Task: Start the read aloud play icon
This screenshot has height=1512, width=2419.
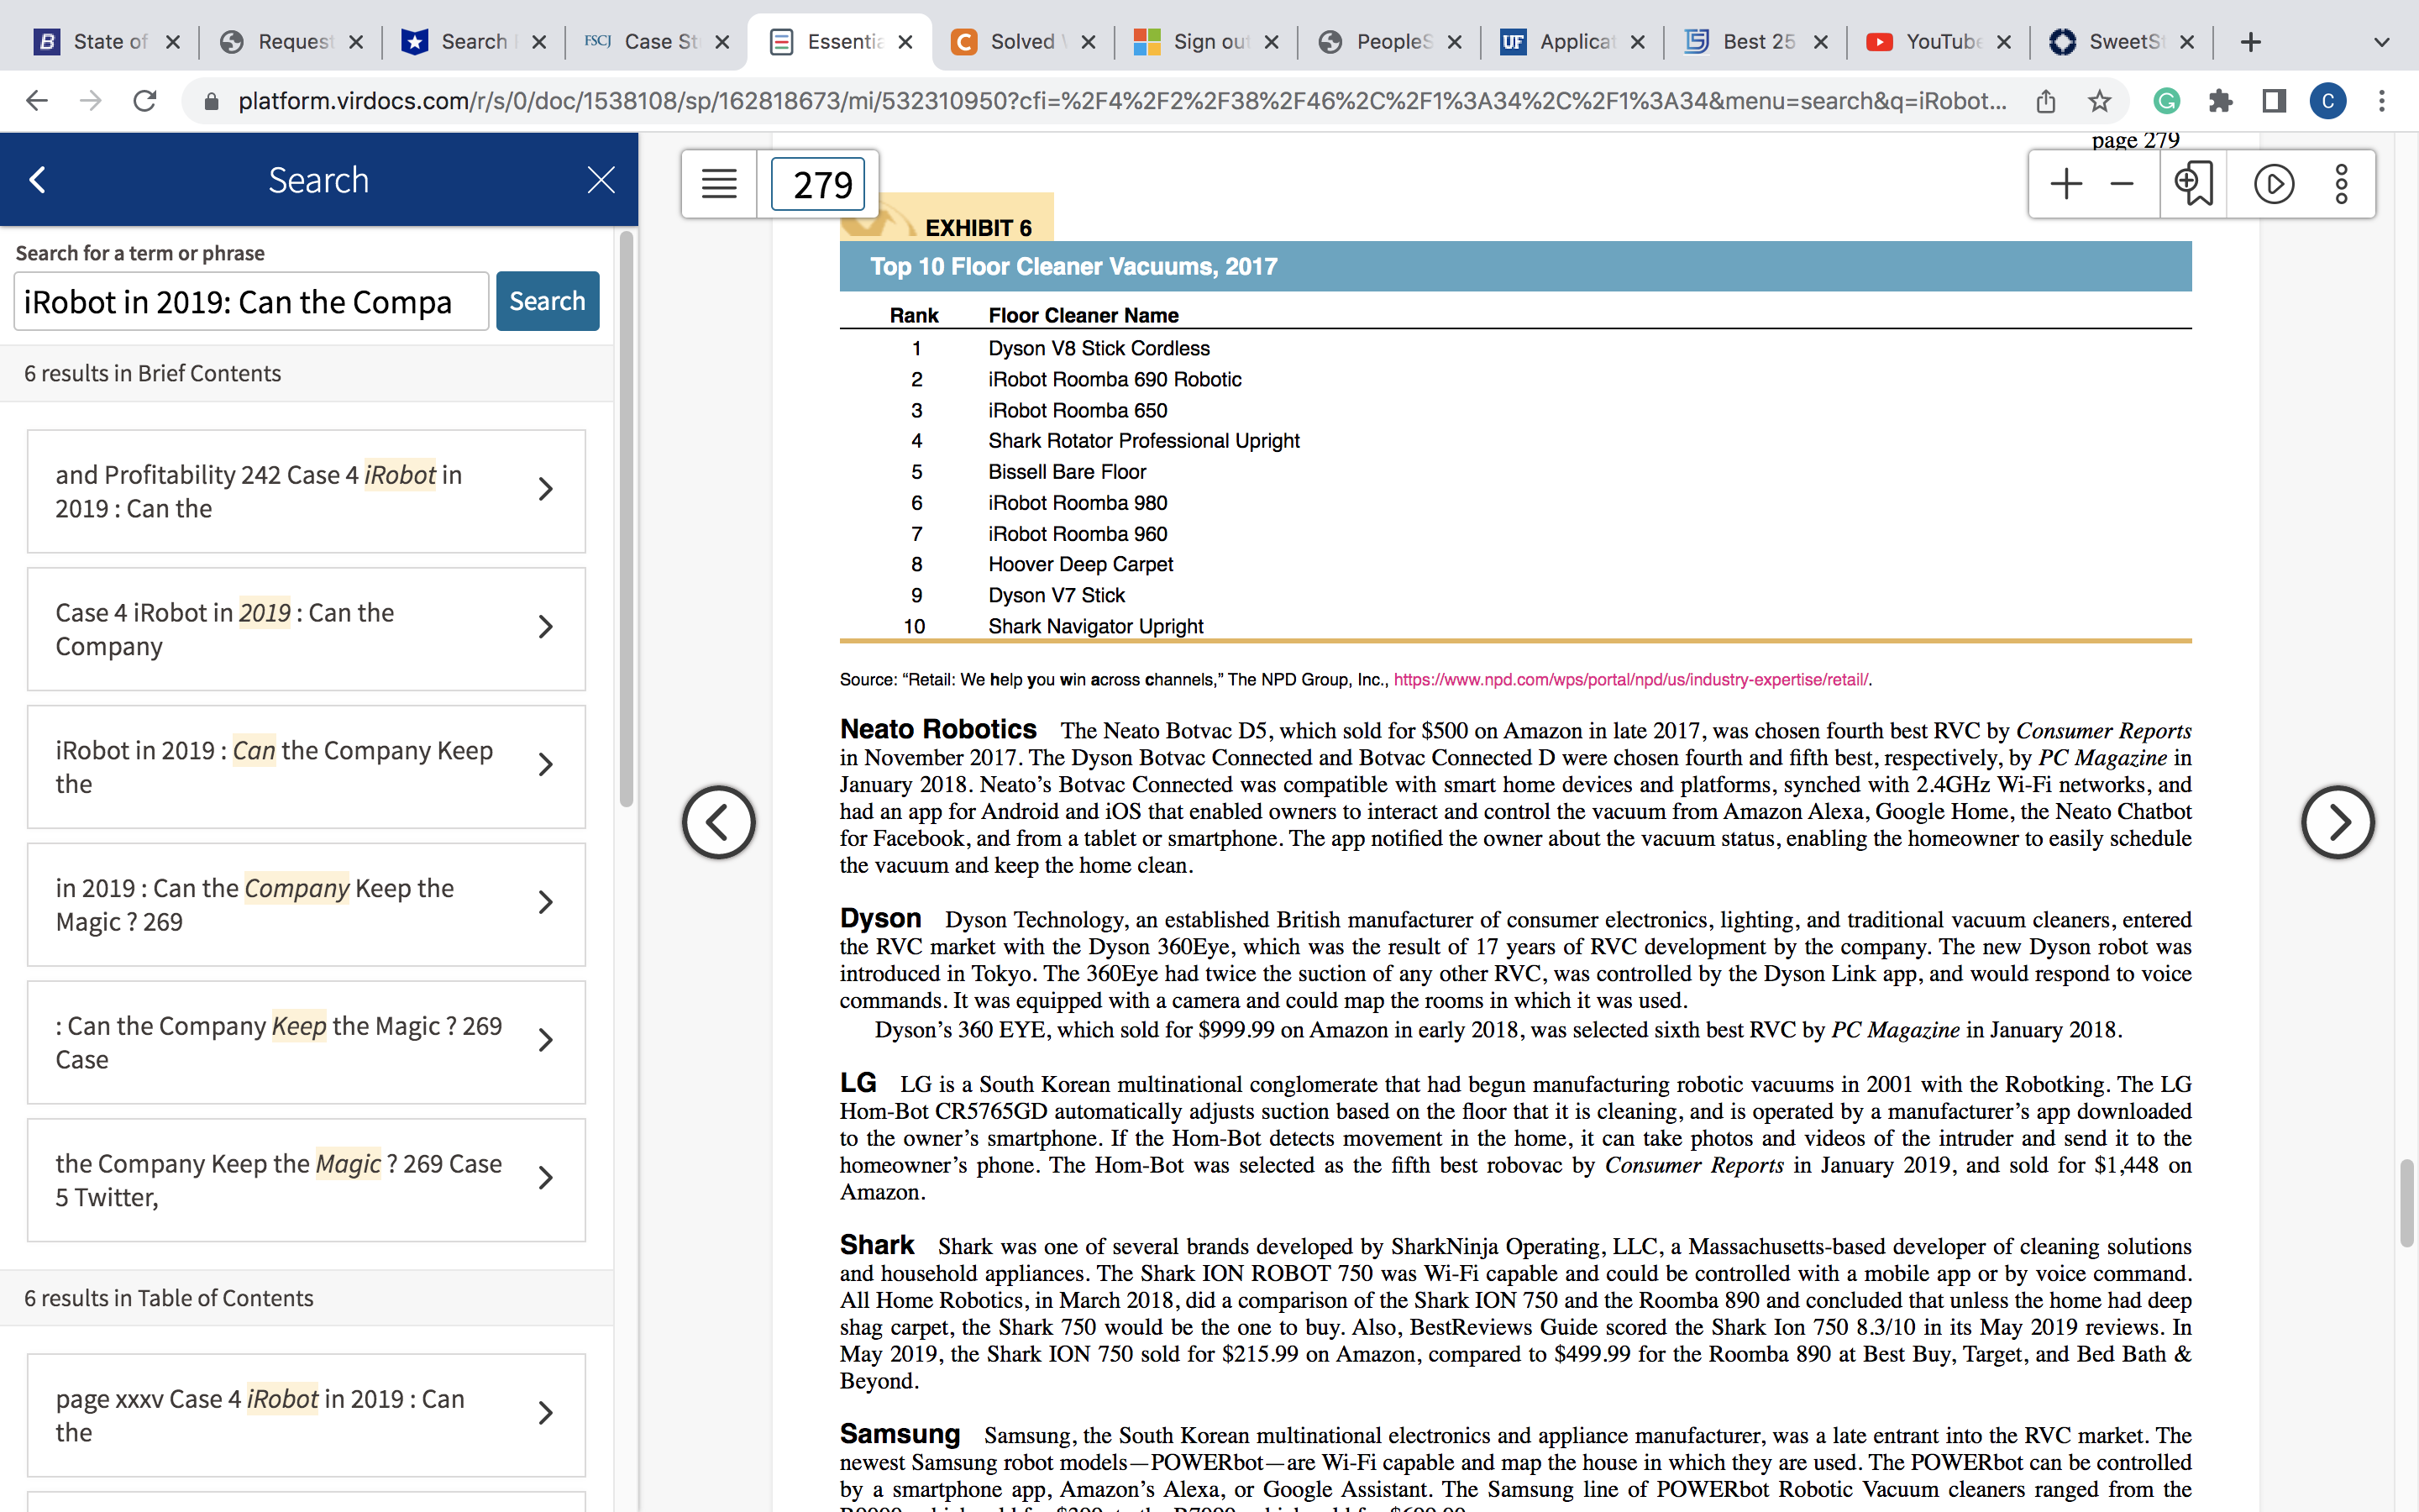Action: [x=2274, y=184]
